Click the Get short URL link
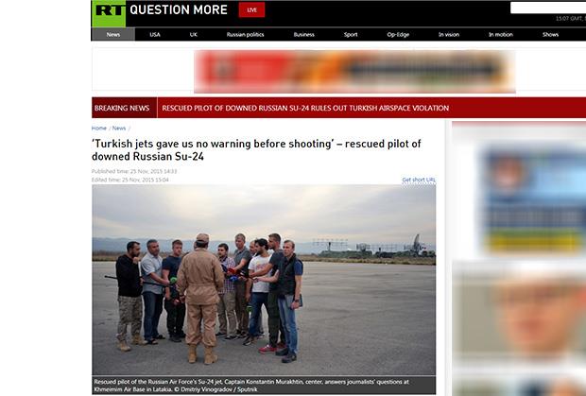 click(x=419, y=180)
